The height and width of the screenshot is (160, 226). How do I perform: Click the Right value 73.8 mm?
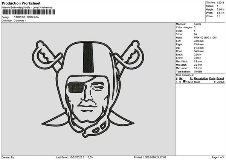coord(199,45)
